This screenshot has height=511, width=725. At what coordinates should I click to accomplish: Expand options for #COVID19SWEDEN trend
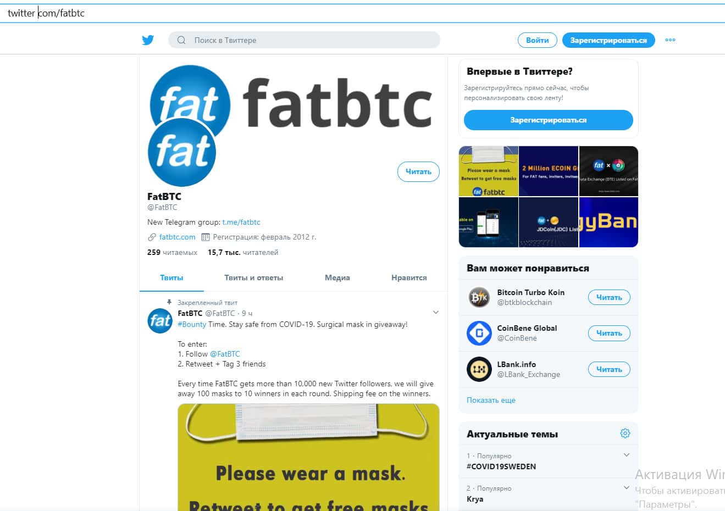click(x=627, y=455)
